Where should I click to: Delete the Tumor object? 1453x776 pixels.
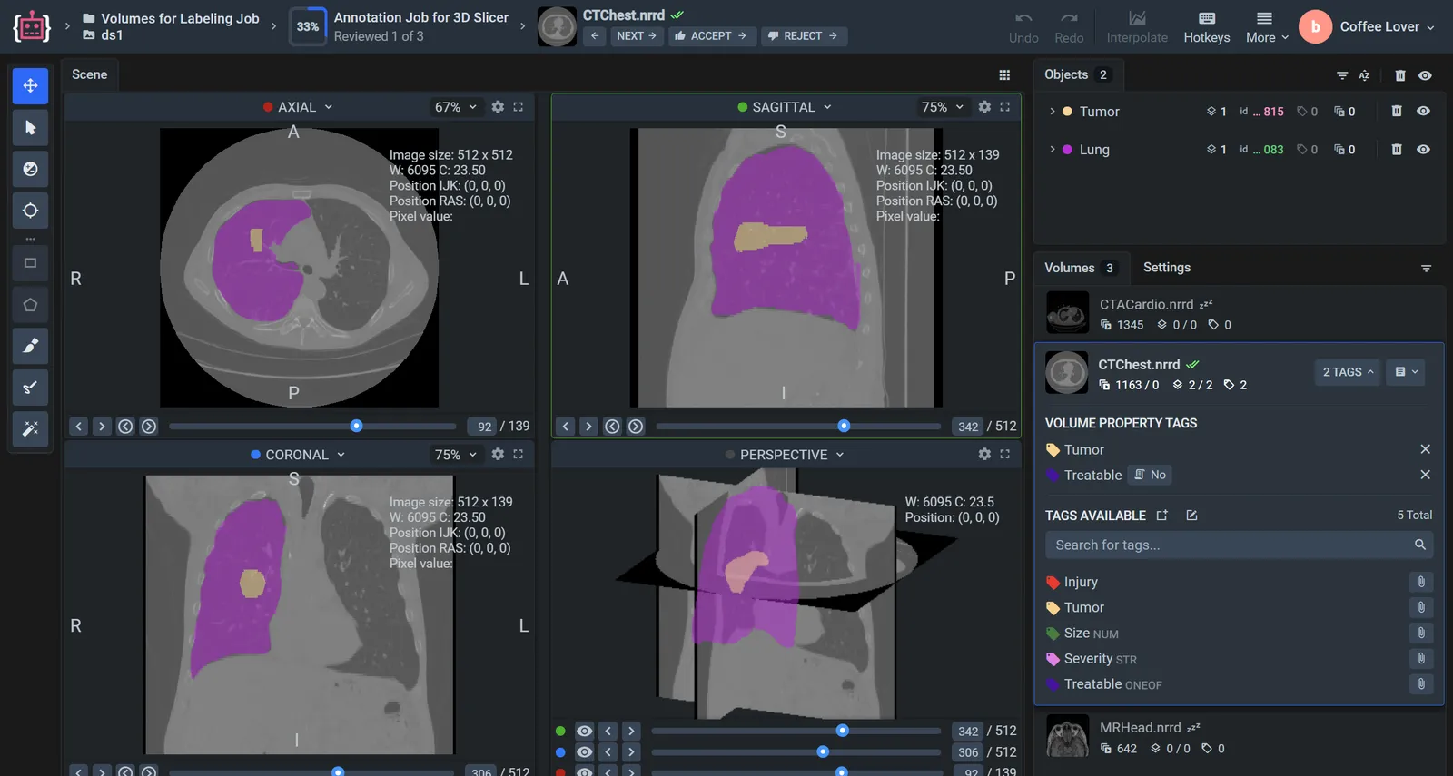(1397, 112)
